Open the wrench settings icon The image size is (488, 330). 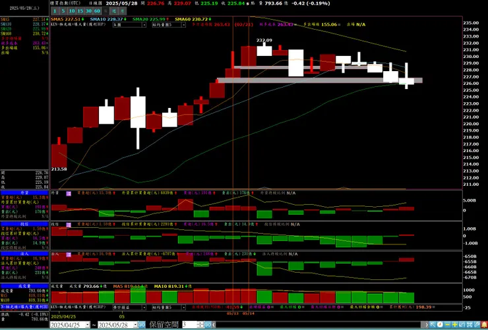(477, 325)
